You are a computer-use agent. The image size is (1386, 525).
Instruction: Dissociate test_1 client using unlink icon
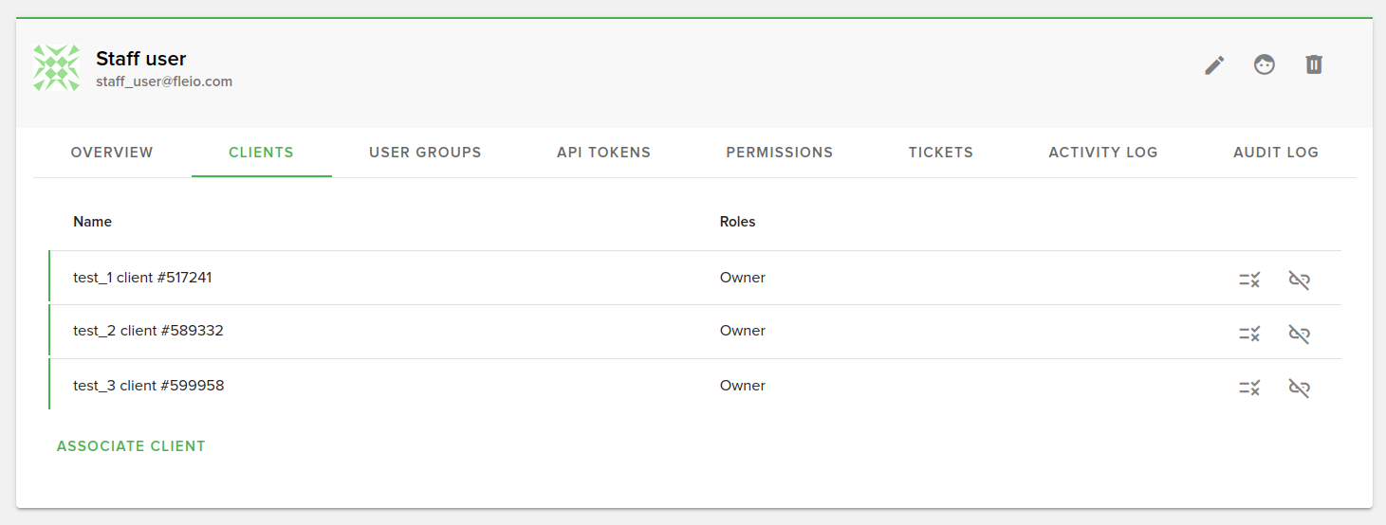tap(1299, 280)
